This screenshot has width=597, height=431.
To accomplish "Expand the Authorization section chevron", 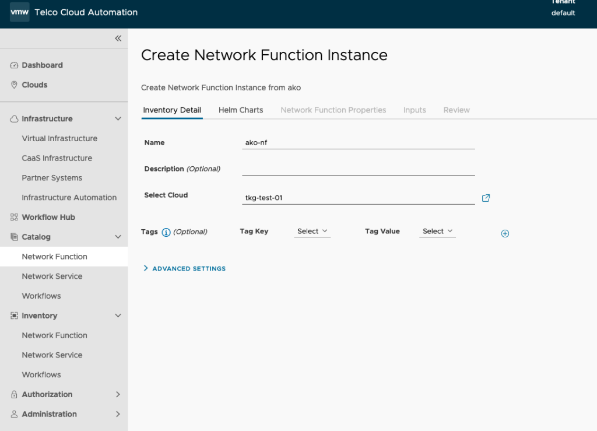I will [118, 394].
